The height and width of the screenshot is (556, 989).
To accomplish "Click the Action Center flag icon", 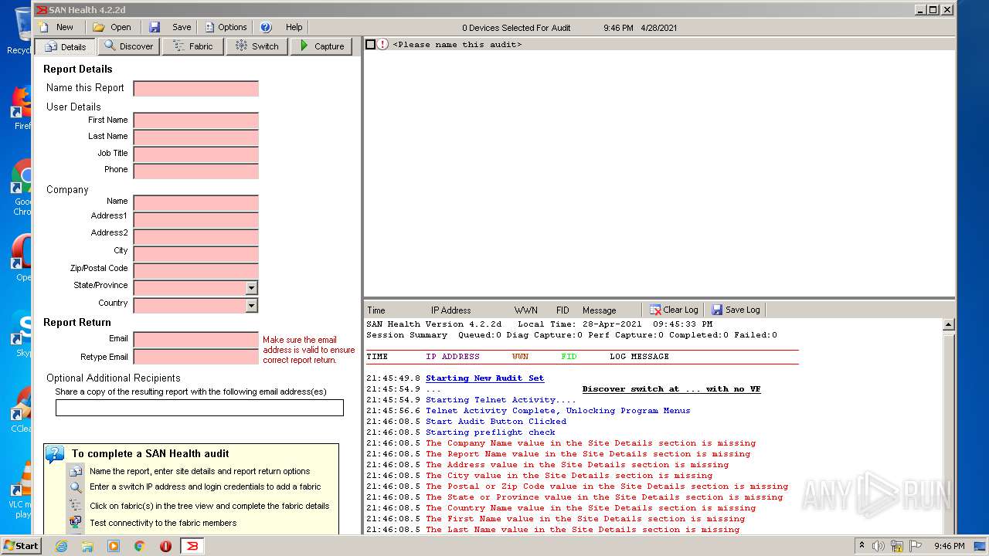I will (x=916, y=546).
